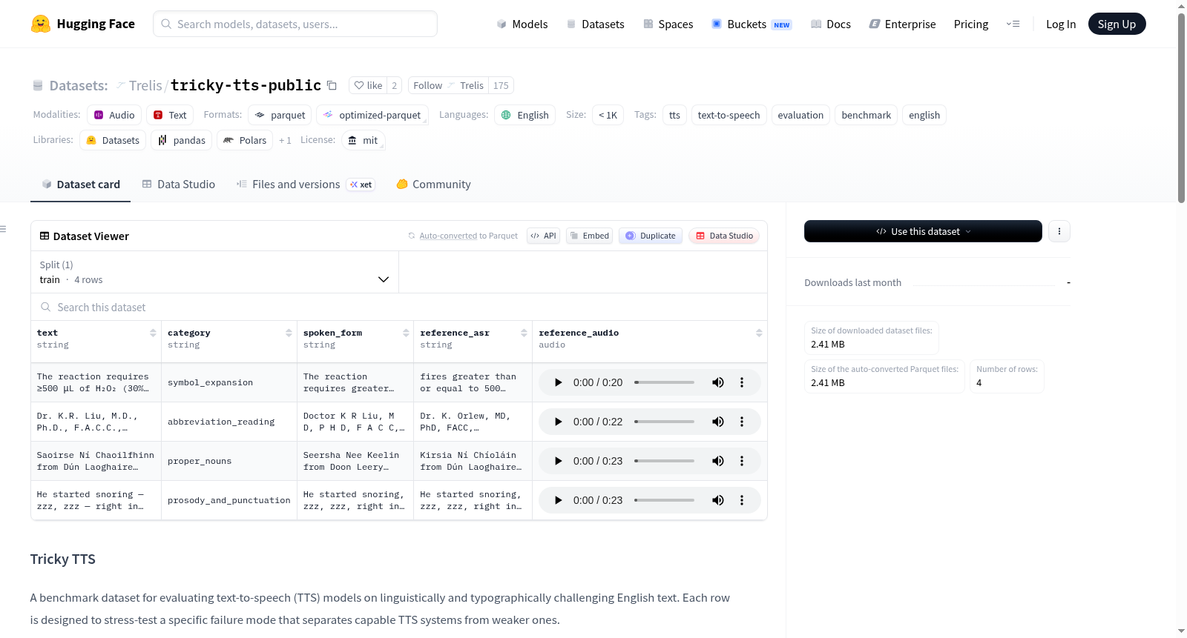Like the tricky-tts-public dataset

point(368,85)
